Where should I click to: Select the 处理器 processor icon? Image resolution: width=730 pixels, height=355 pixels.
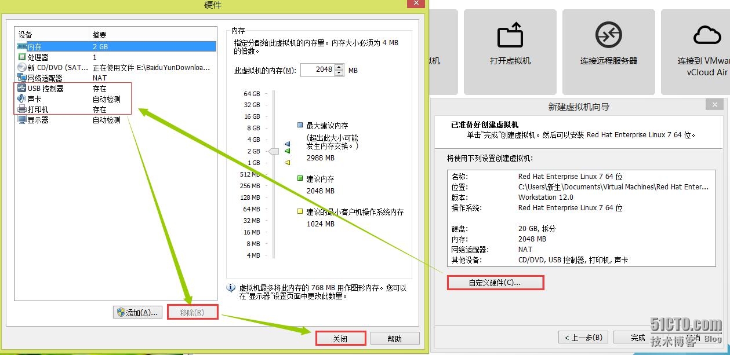tap(22, 57)
